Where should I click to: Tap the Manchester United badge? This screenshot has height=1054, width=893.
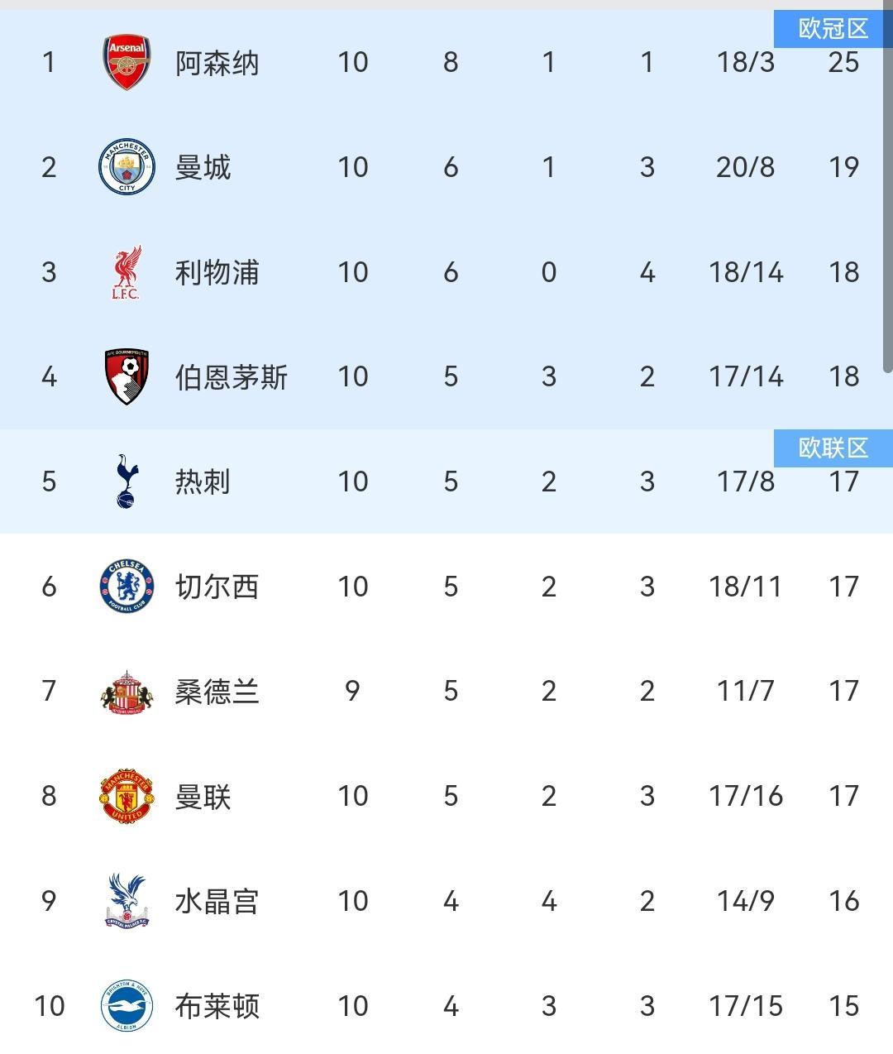pyautogui.click(x=127, y=796)
